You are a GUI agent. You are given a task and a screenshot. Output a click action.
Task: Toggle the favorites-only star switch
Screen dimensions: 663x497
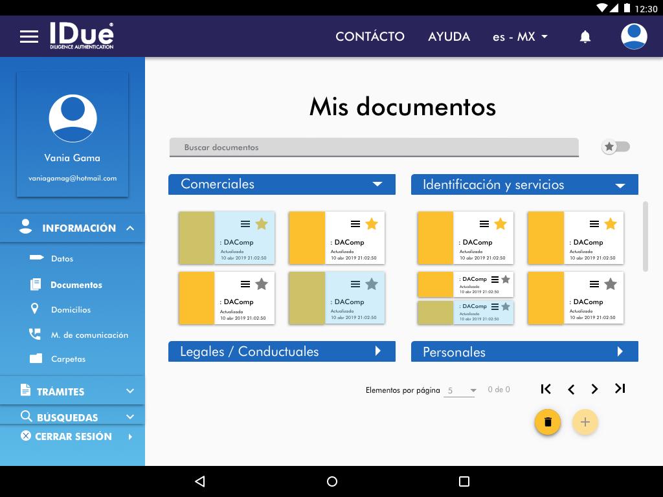[615, 147]
